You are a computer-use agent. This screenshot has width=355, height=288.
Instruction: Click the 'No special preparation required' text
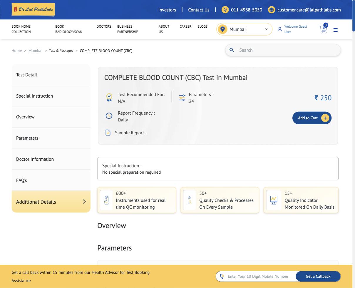131,172
